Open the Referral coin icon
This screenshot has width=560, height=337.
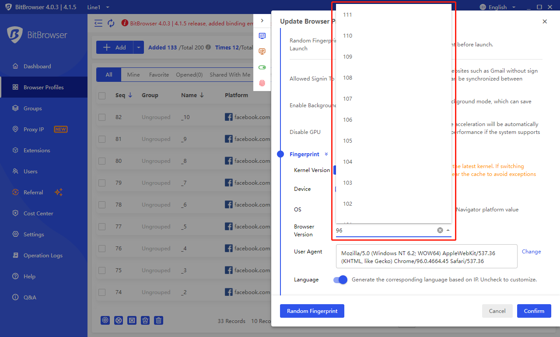click(x=15, y=193)
